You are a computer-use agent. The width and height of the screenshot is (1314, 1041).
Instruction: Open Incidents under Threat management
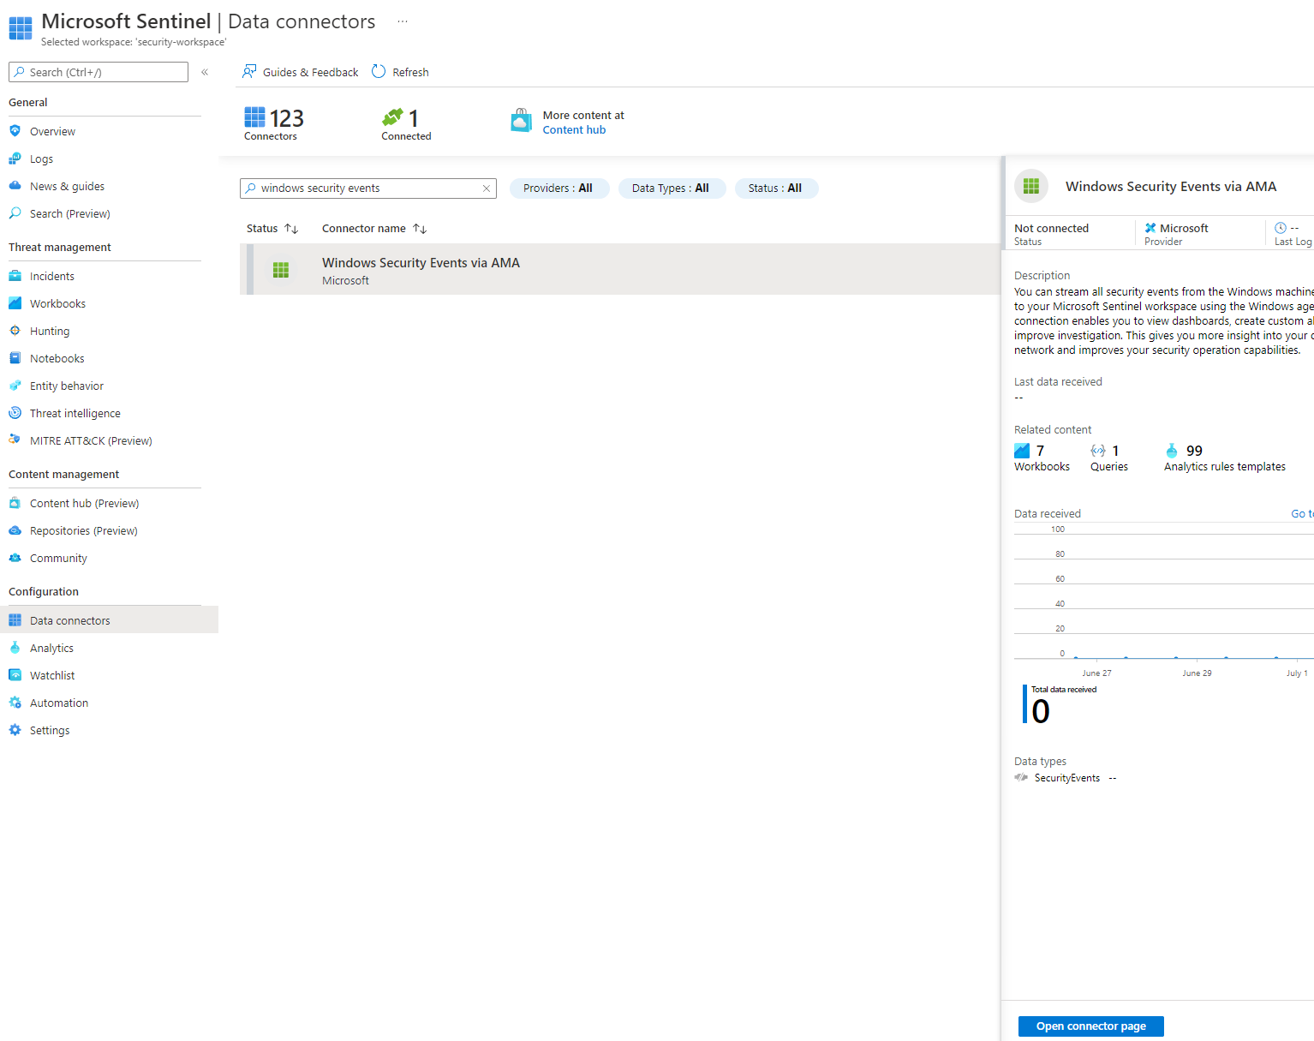(x=52, y=276)
